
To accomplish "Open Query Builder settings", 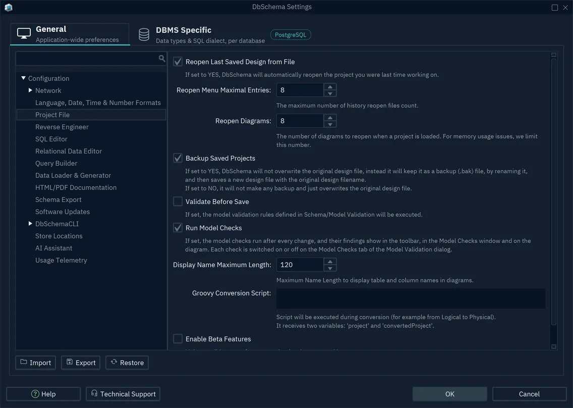I will coord(56,163).
